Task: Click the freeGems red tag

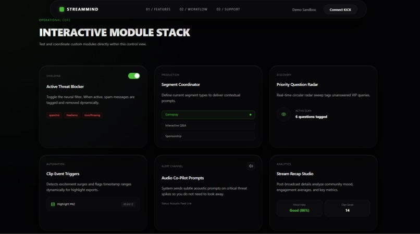Action: [x=72, y=115]
